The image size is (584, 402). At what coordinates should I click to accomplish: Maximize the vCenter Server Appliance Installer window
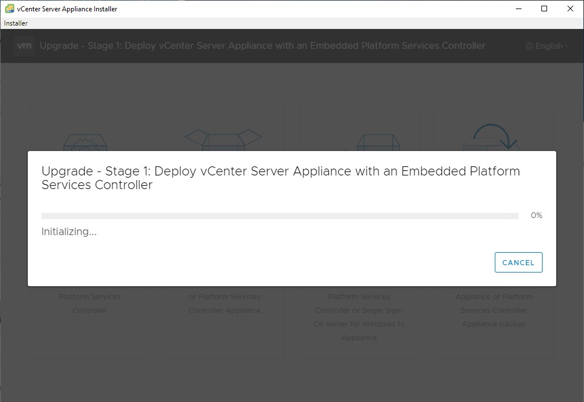tap(544, 9)
